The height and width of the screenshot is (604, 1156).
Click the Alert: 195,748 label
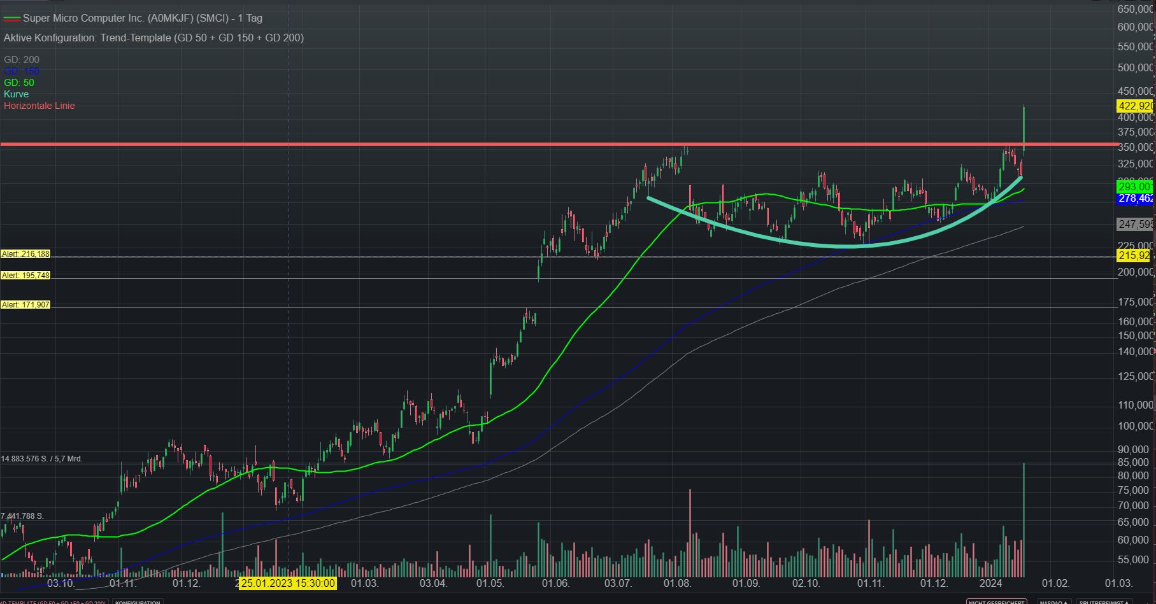(25, 276)
